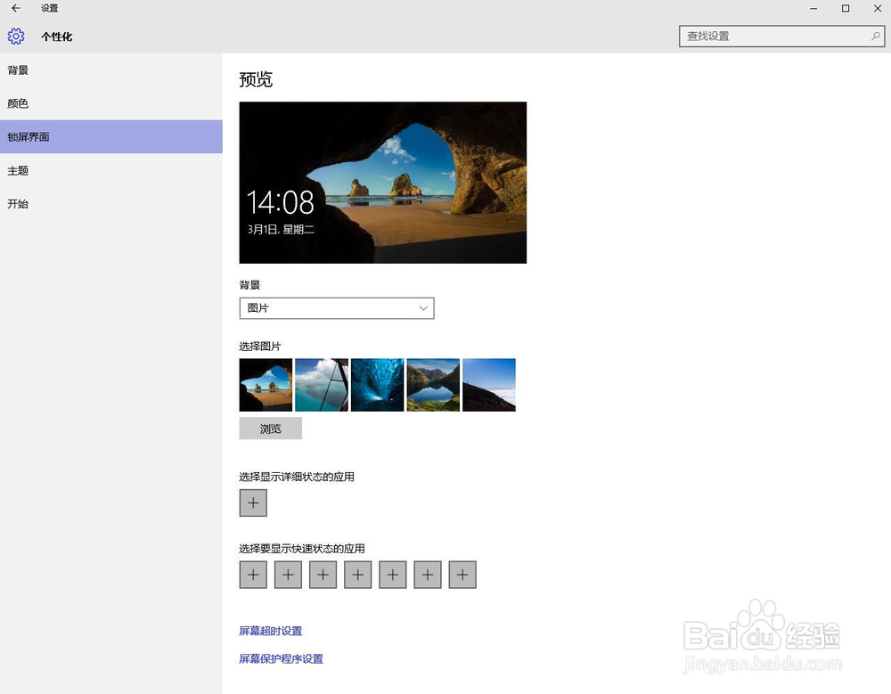Maximize the 设置 window
This screenshot has width=891, height=694.
point(846,9)
